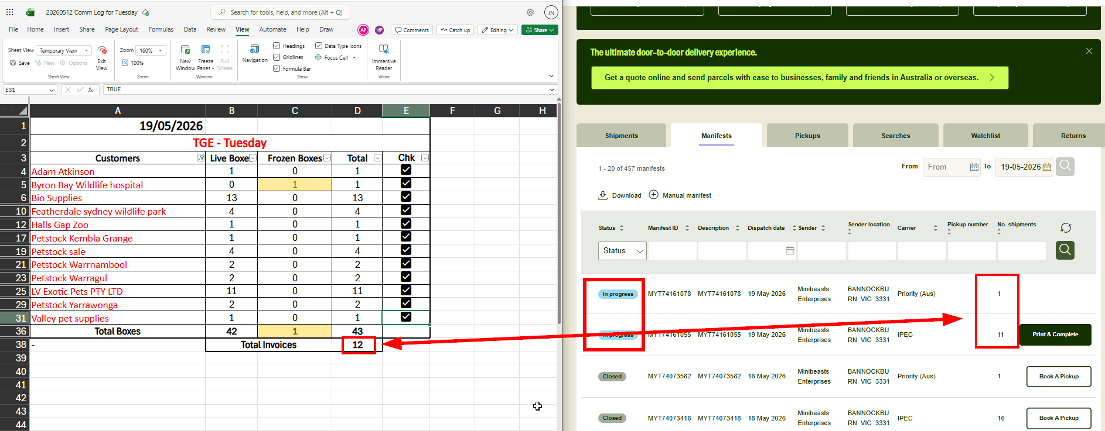Switch to the Shipments tab
This screenshot has height=431, width=1105.
pyautogui.click(x=621, y=136)
